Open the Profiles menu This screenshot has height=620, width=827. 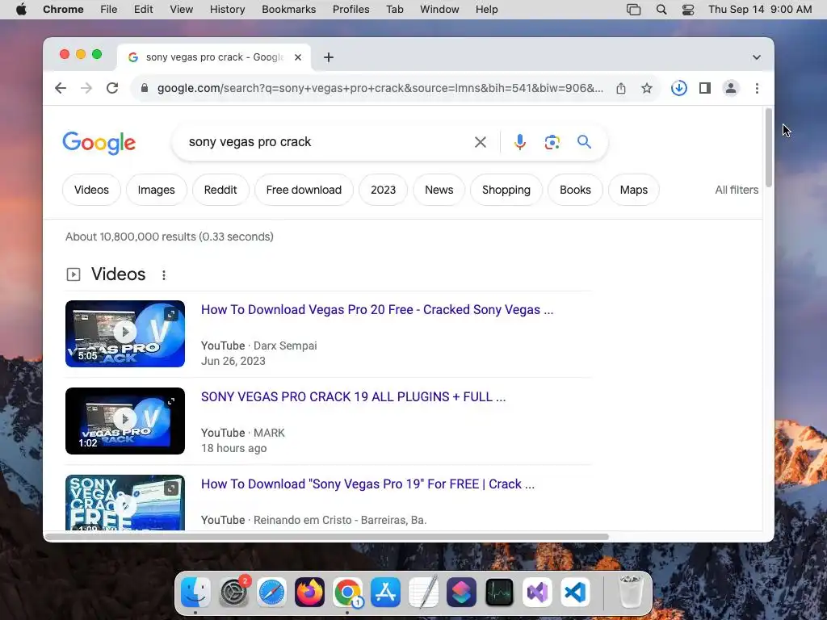(x=351, y=10)
